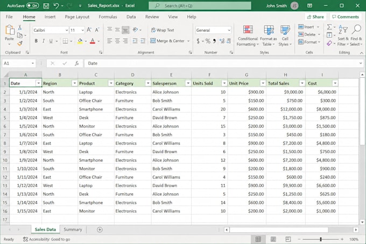Open the General number format dropdown
This screenshot has height=244, width=366.
click(x=229, y=30)
